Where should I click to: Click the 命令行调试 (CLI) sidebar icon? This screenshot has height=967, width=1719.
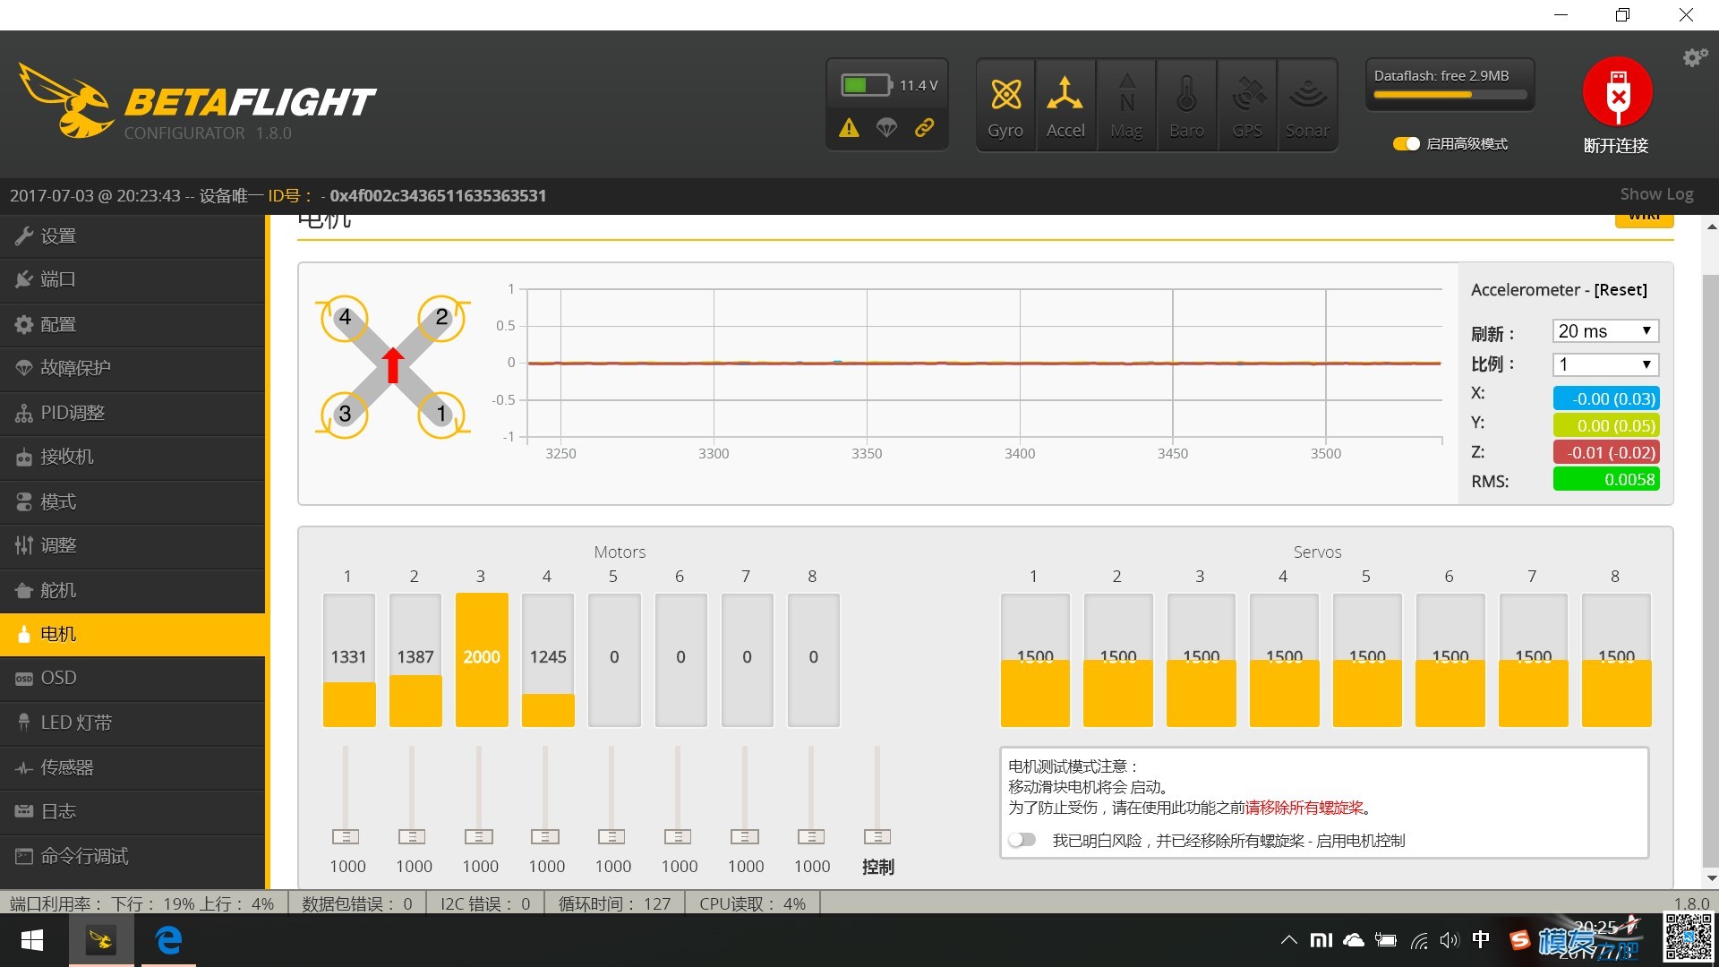[x=24, y=856]
